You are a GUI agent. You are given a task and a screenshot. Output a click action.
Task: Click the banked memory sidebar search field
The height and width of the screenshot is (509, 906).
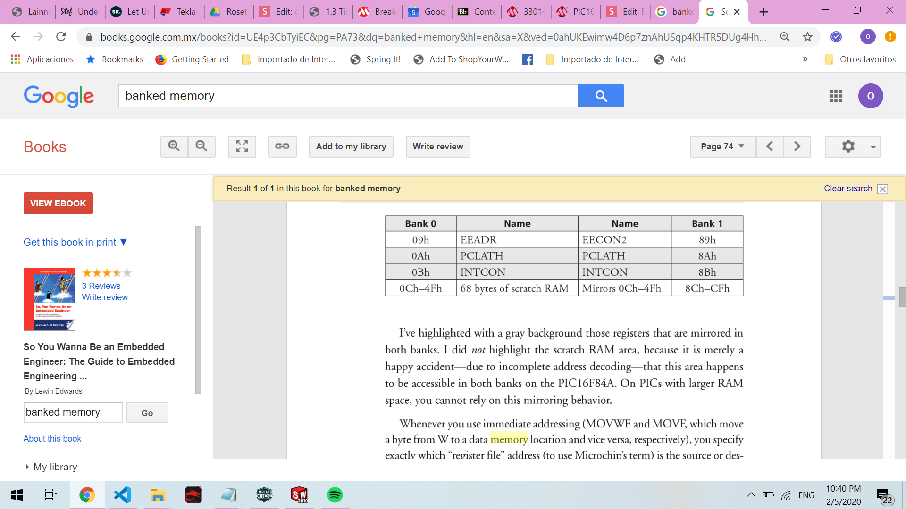pos(73,412)
